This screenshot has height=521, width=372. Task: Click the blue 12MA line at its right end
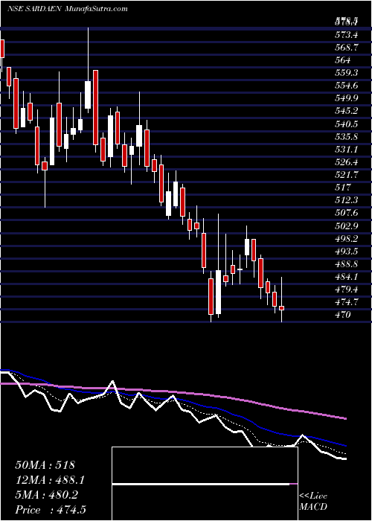[345, 445]
